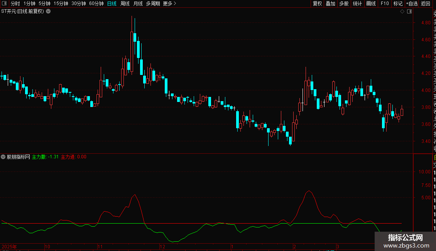Select the 日线 daily chart tab

click(x=112, y=3)
